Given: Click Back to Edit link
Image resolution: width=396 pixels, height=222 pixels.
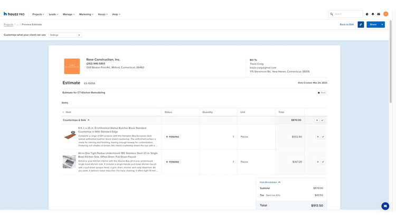Looking at the screenshot, I should pyautogui.click(x=346, y=25).
